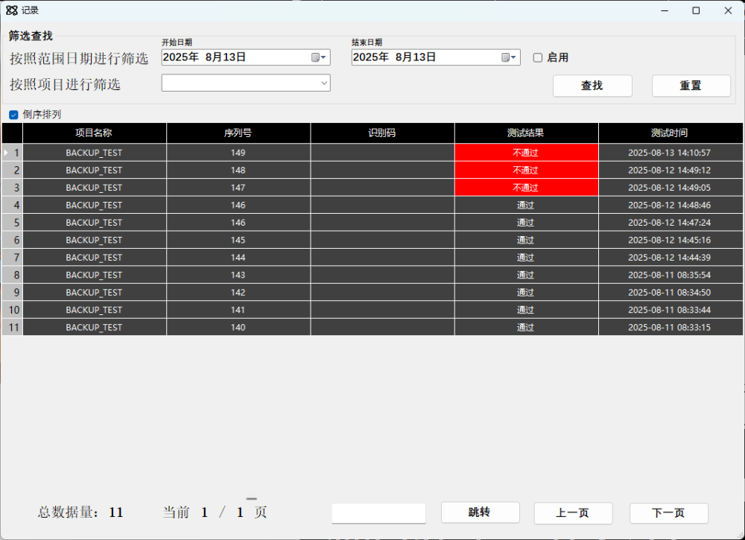Maximize the 记录 window

(696, 10)
